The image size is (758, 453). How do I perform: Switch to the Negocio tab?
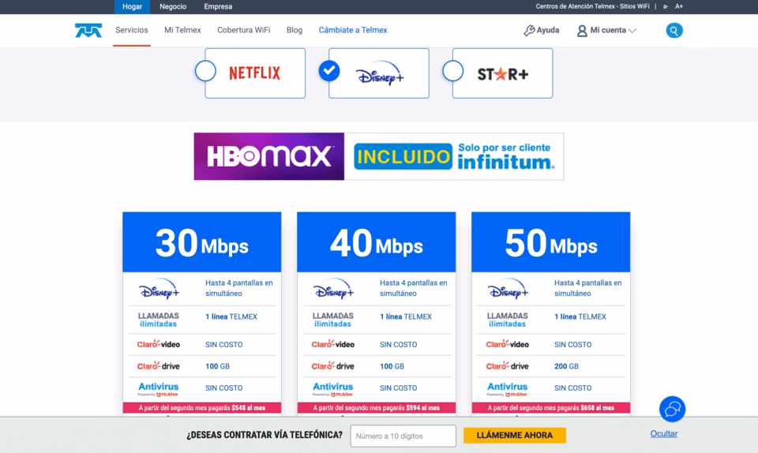click(173, 7)
